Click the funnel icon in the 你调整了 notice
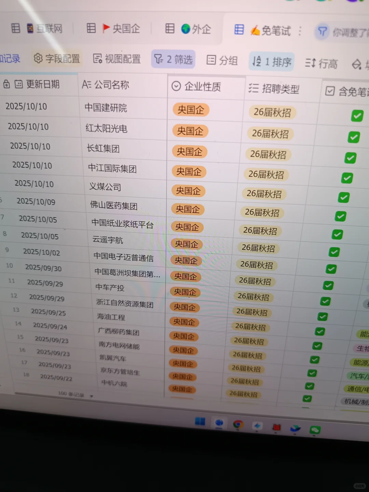Image resolution: width=369 pixels, height=492 pixels. (322, 32)
